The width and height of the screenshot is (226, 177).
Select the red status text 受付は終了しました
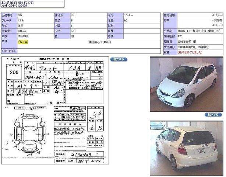pos(190,52)
